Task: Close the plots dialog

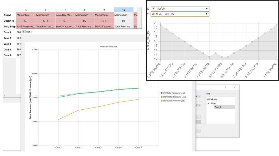Action: pyautogui.click(x=235, y=87)
